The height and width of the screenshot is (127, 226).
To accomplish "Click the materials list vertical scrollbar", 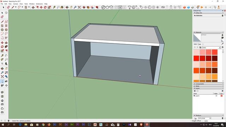I will click(223, 66).
